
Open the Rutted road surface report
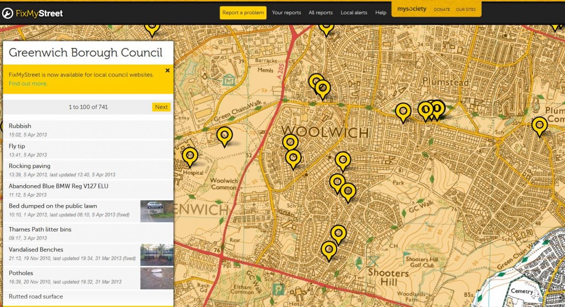[88, 299]
